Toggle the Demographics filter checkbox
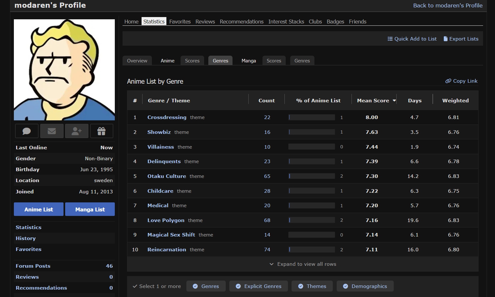The width and height of the screenshot is (495, 297). (365, 286)
